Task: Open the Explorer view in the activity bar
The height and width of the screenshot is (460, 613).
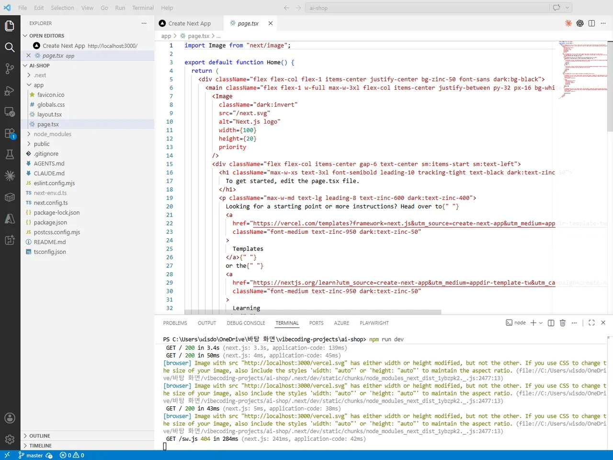Action: tap(10, 25)
